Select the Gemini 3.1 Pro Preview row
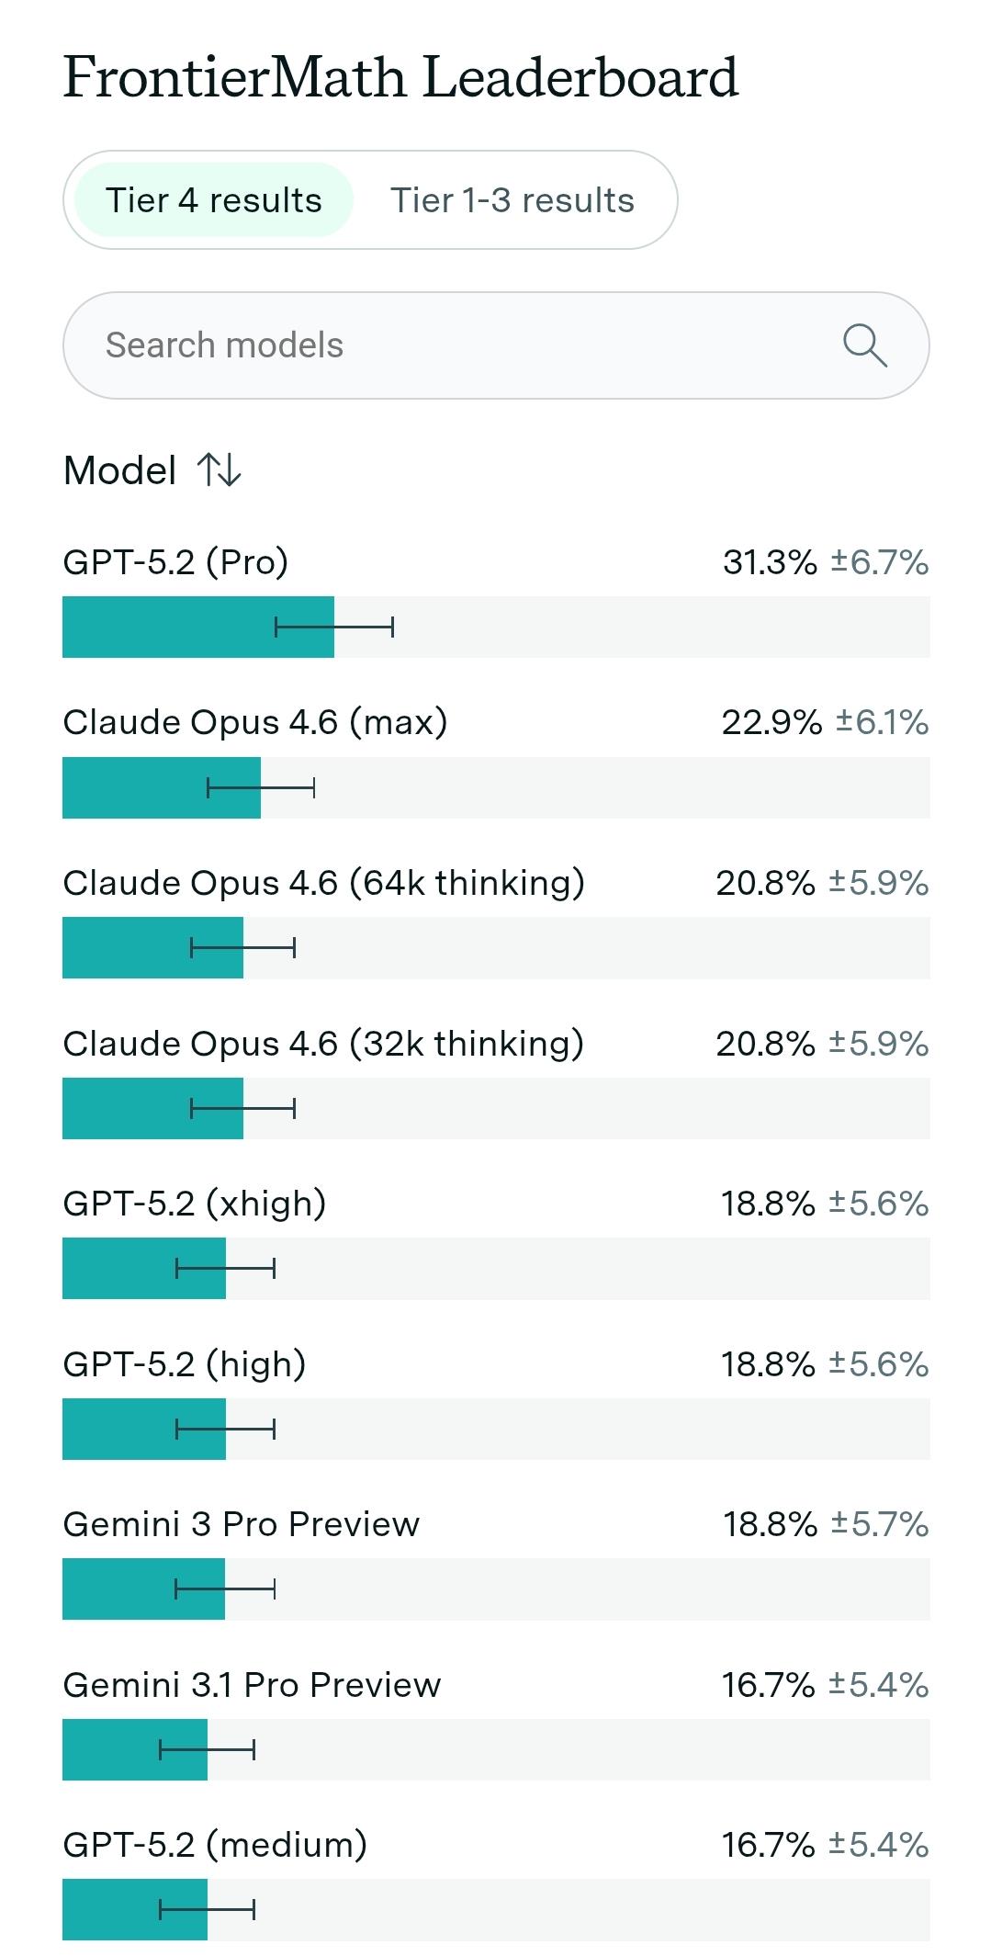The width and height of the screenshot is (991, 1956). click(x=252, y=1685)
